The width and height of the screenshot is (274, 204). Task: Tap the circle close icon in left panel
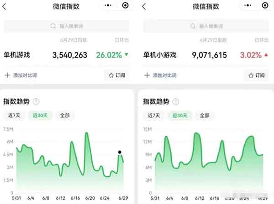[125, 5]
